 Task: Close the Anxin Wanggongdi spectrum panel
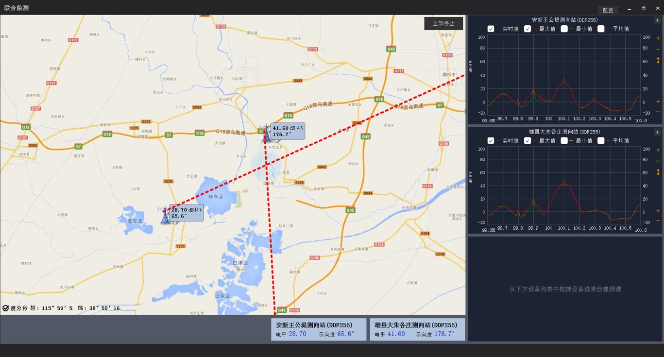coord(657,20)
